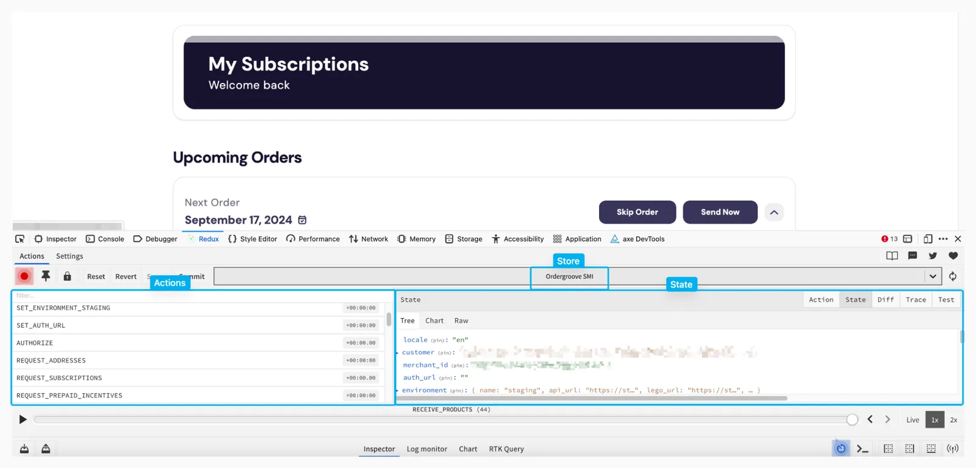
Task: Click the sync refresh icon beside store dropdown
Action: point(953,277)
